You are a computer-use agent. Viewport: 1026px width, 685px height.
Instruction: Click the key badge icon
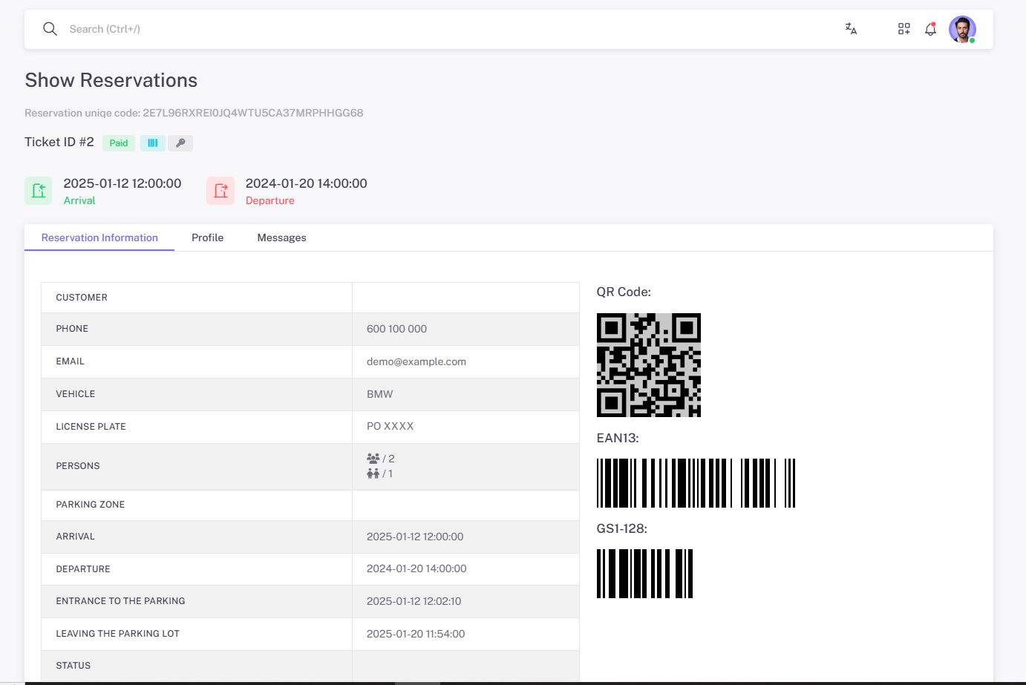tap(180, 142)
